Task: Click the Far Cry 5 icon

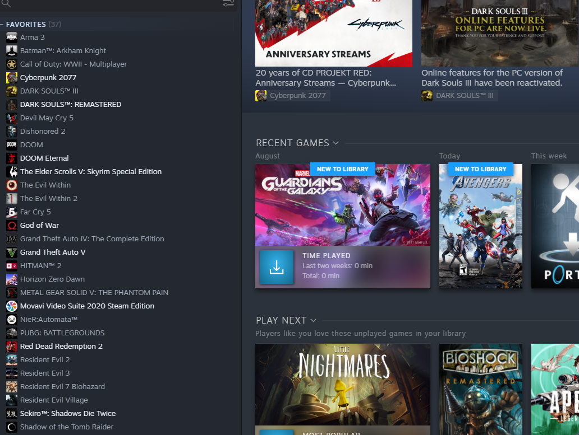Action: point(11,212)
